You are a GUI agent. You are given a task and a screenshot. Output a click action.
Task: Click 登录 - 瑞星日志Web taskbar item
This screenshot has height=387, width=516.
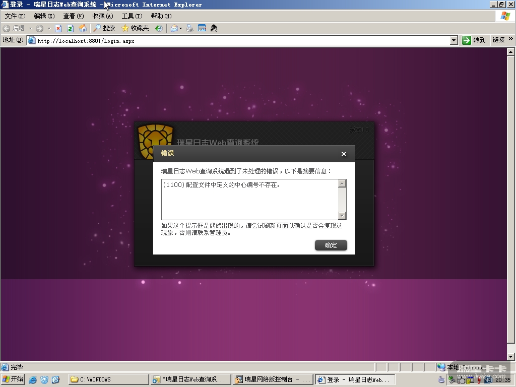coord(355,379)
